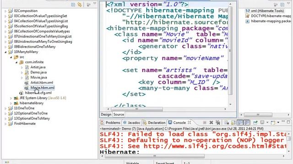Click the Movie.java file icon
The height and width of the screenshot is (164, 293).
coord(27,77)
